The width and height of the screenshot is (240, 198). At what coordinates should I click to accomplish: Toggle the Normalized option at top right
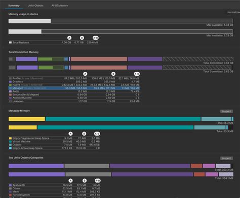point(233,12)
